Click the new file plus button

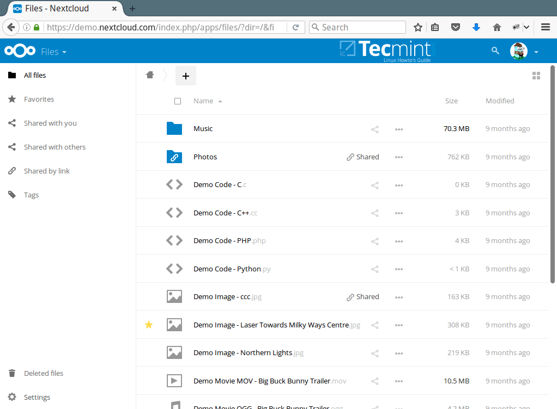tap(185, 76)
